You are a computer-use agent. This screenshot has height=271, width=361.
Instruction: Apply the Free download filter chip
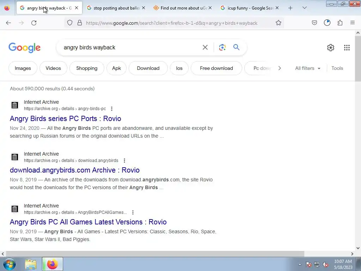pyautogui.click(x=216, y=68)
